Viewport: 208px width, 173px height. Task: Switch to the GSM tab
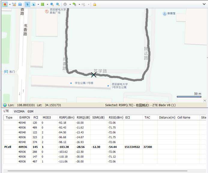[x=30, y=111]
